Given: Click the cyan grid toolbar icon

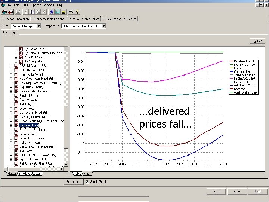Looking at the screenshot, I should [57, 12].
